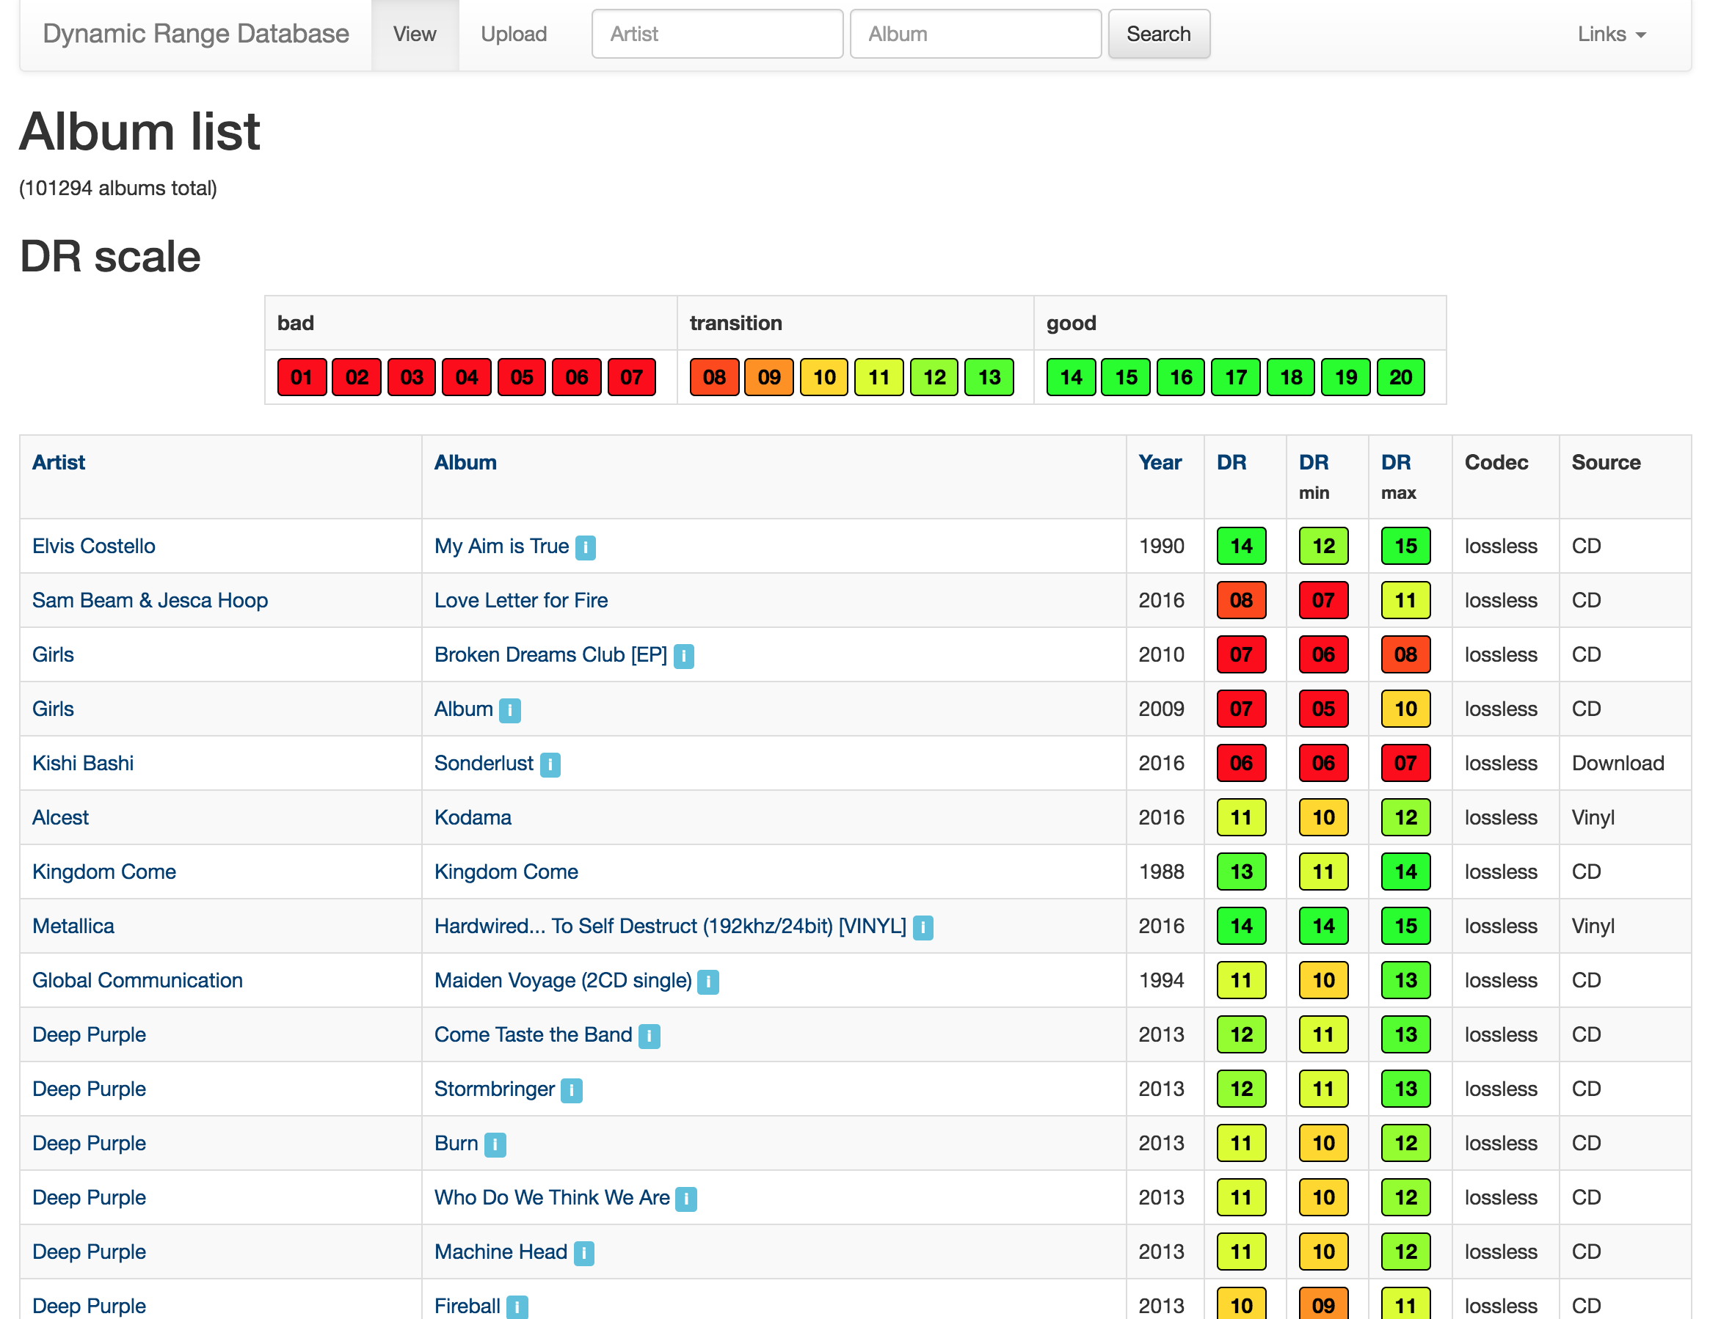Image resolution: width=1710 pixels, height=1319 pixels.
Task: Select DR scale swatch 01
Action: 302,377
